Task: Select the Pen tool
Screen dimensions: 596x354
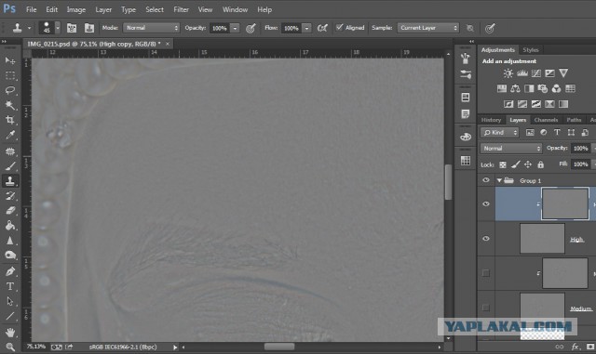Action: coord(10,271)
